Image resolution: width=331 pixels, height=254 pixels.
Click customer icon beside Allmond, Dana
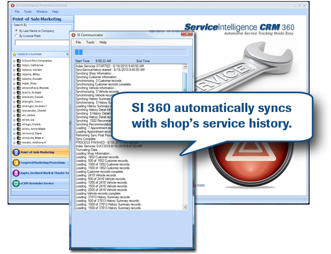coord(19,133)
